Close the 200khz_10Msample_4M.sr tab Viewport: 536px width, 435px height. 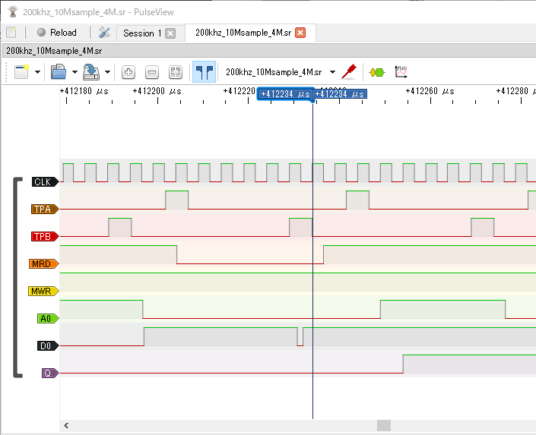pos(300,33)
